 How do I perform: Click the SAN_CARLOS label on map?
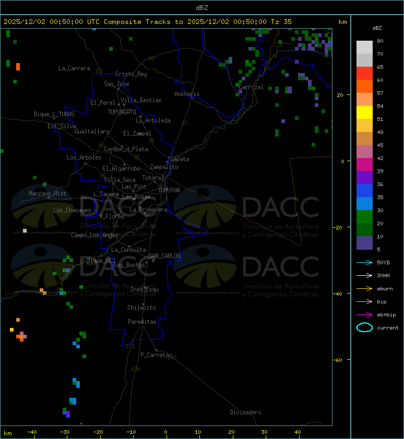click(164, 256)
